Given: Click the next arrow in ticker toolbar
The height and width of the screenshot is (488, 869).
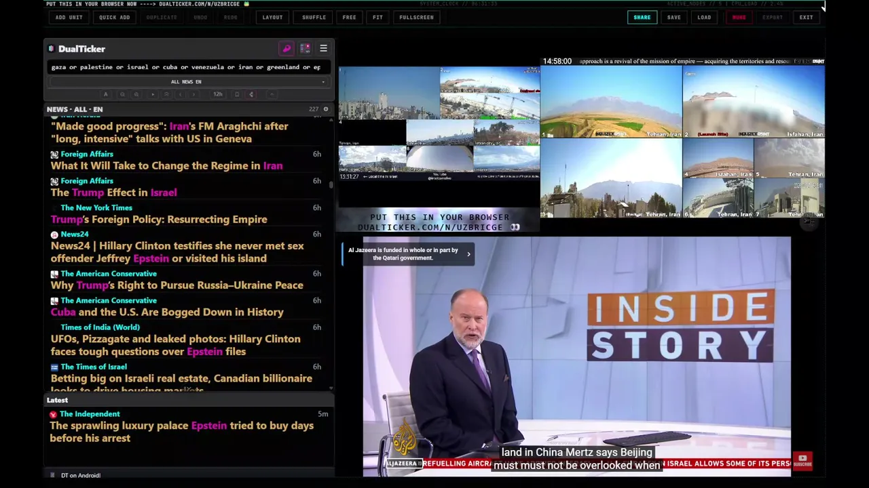Looking at the screenshot, I should point(193,94).
